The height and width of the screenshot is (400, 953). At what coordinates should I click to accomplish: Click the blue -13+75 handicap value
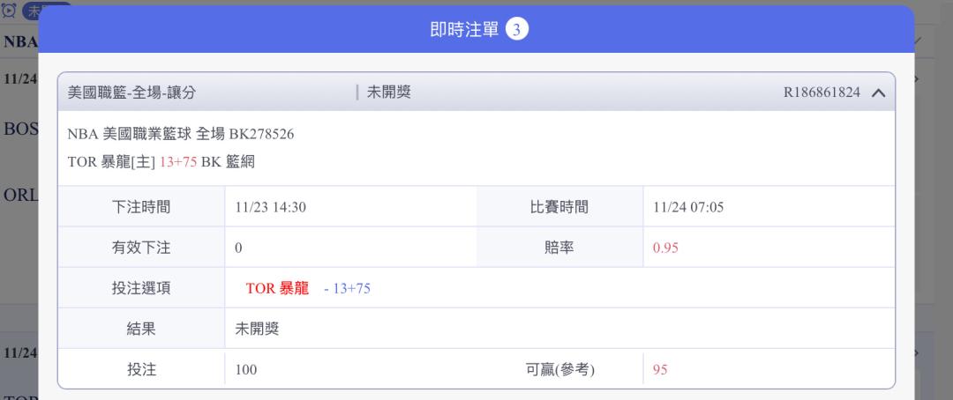(347, 288)
